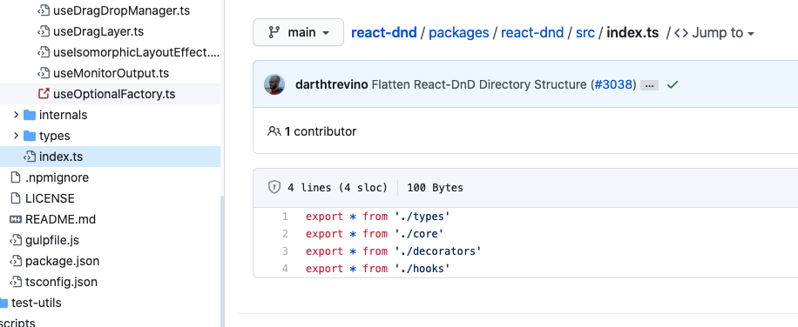This screenshot has width=798, height=327.
Task: Navigate to src breadcrumb
Action: tap(585, 32)
